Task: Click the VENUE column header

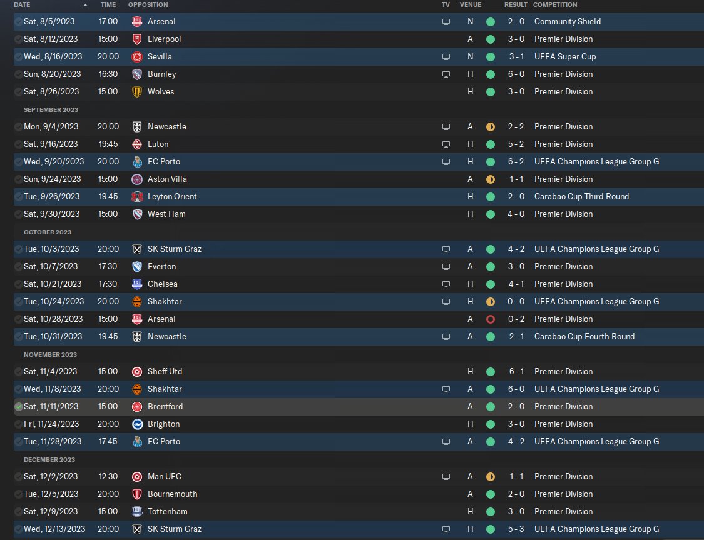Action: click(x=471, y=4)
